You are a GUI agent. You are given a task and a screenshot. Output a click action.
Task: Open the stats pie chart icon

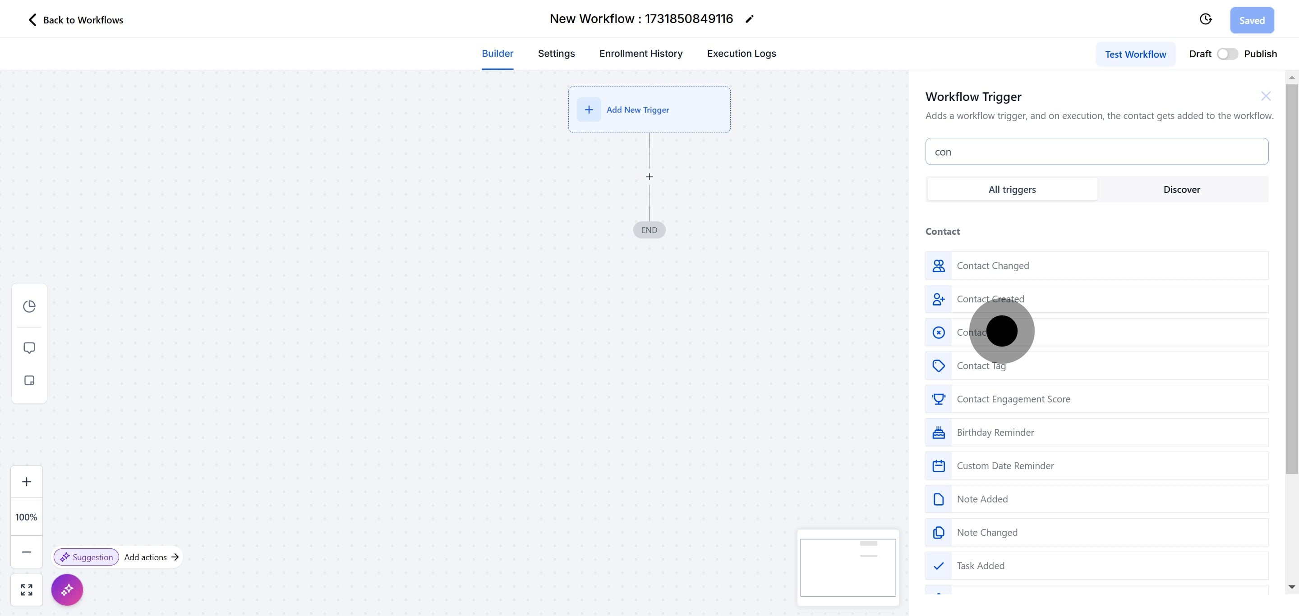pos(29,306)
